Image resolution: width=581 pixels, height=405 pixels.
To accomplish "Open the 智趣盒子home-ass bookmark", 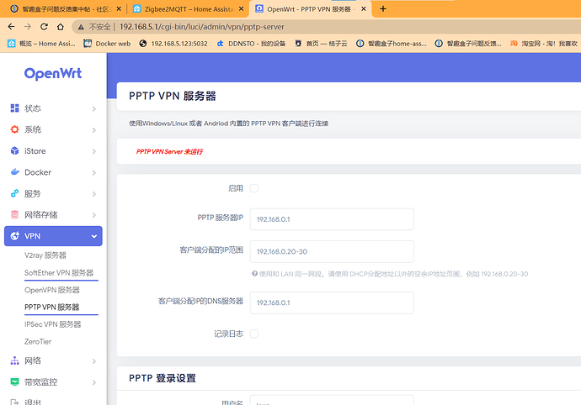I will (x=392, y=44).
